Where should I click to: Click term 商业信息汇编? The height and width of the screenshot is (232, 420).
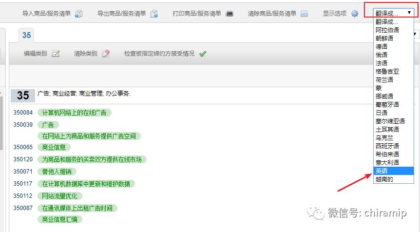tap(60, 220)
